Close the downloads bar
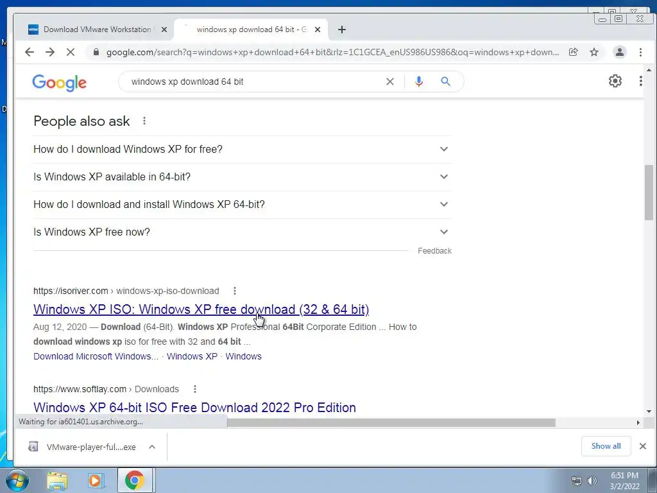Image resolution: width=657 pixels, height=493 pixels. (643, 446)
